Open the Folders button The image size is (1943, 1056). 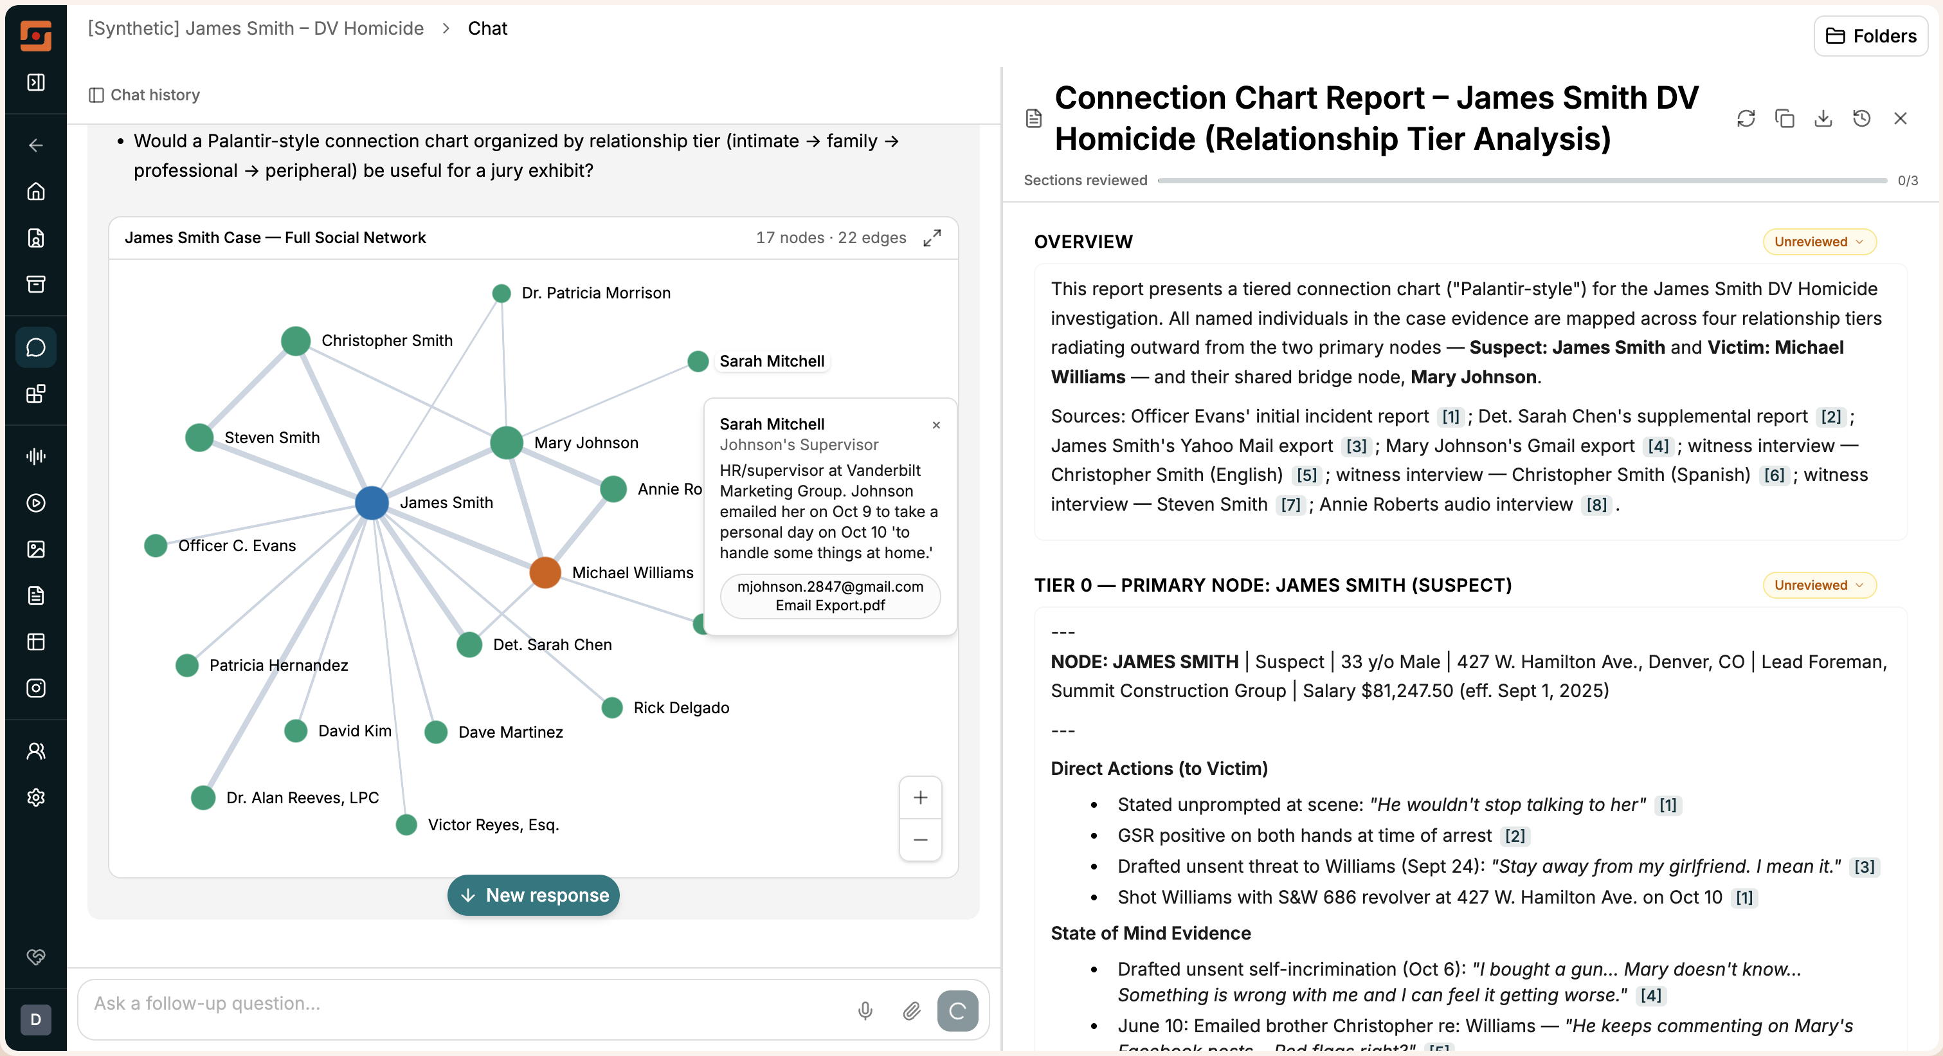click(x=1872, y=36)
